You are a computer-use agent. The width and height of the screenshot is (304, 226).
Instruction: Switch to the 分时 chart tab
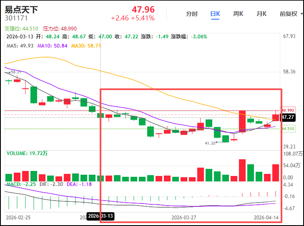point(192,14)
